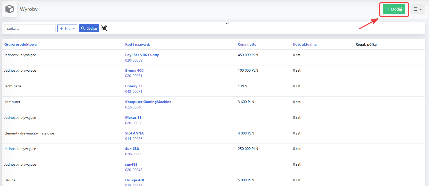Click the Wyroby box module icon

[x=10, y=9]
